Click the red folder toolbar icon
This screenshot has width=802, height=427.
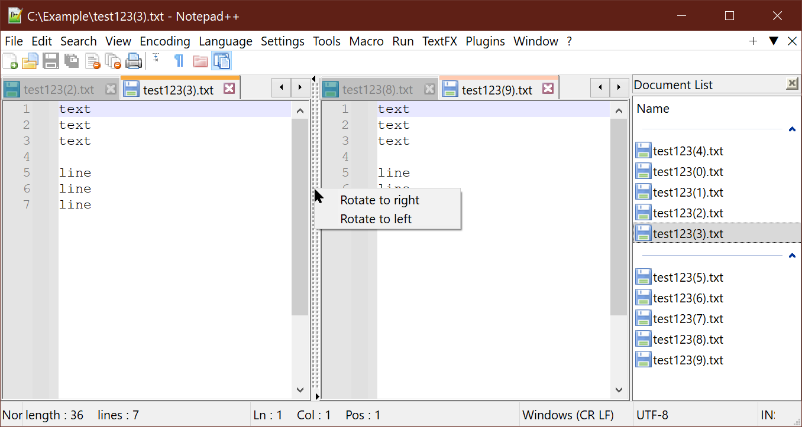tap(200, 61)
